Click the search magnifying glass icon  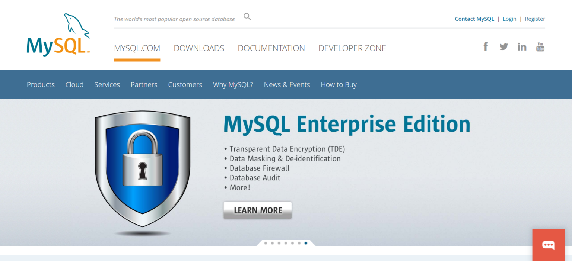pyautogui.click(x=247, y=16)
